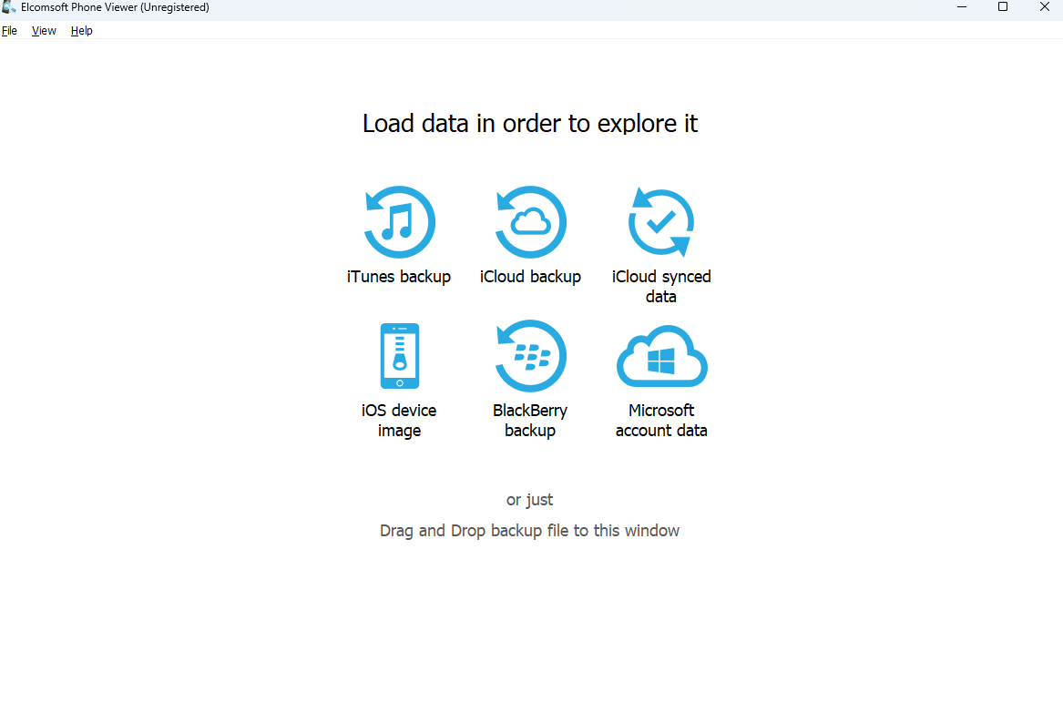
Task: Load an iOS device image via the phone icon
Action: coord(399,356)
